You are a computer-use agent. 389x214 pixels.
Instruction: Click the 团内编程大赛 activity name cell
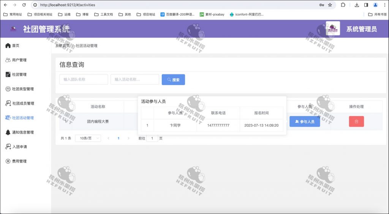coord(98,122)
